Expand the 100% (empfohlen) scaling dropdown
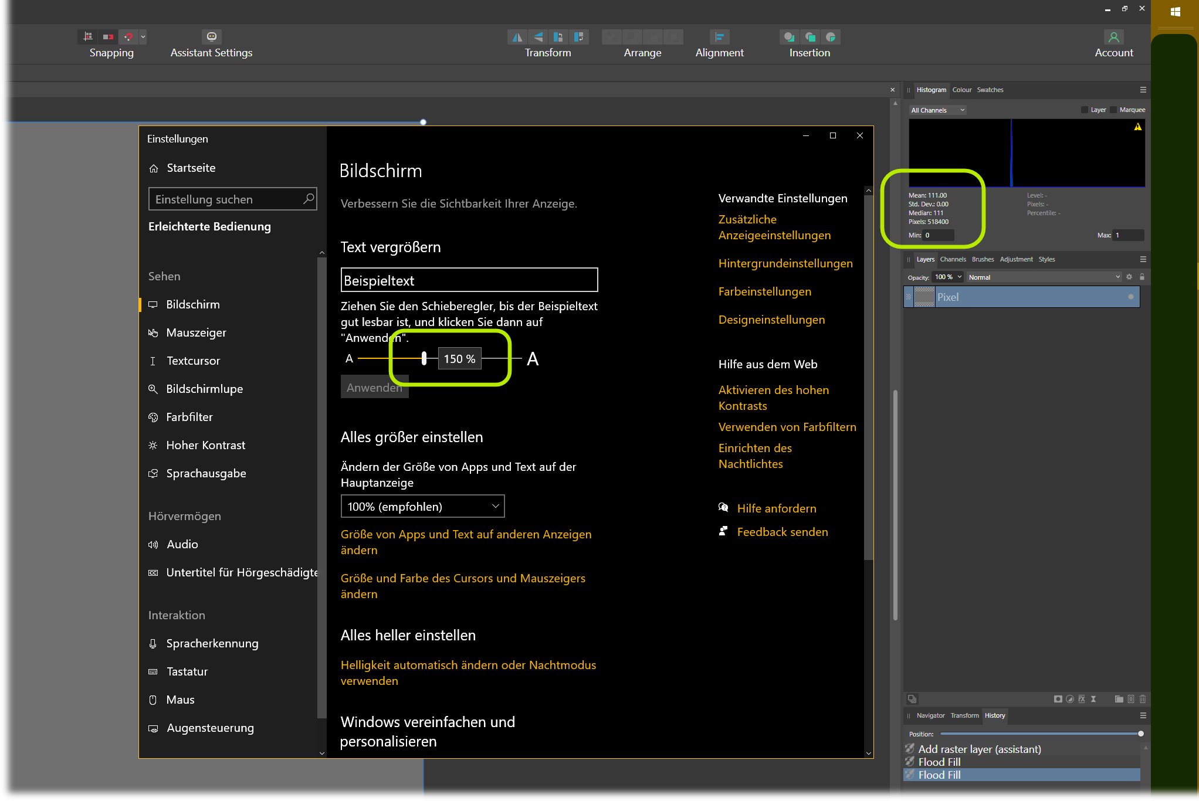1199x801 pixels. click(422, 507)
